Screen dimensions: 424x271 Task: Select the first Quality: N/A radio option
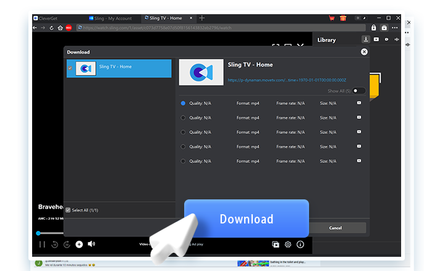click(183, 103)
